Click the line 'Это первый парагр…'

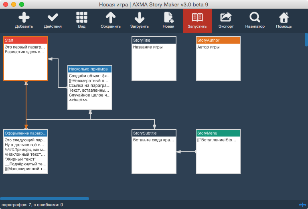pos(25,47)
